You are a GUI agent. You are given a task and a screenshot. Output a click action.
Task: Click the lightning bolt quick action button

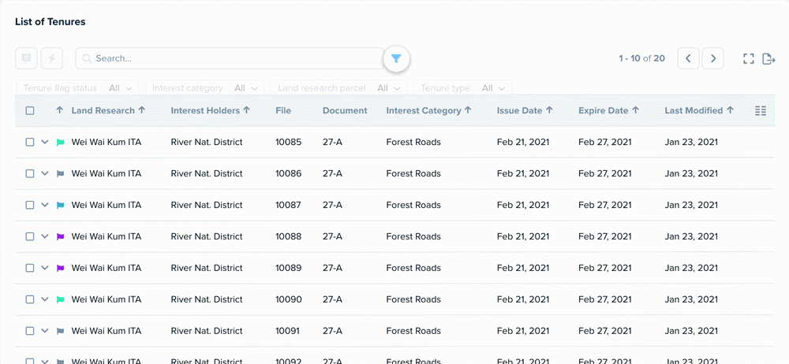52,58
